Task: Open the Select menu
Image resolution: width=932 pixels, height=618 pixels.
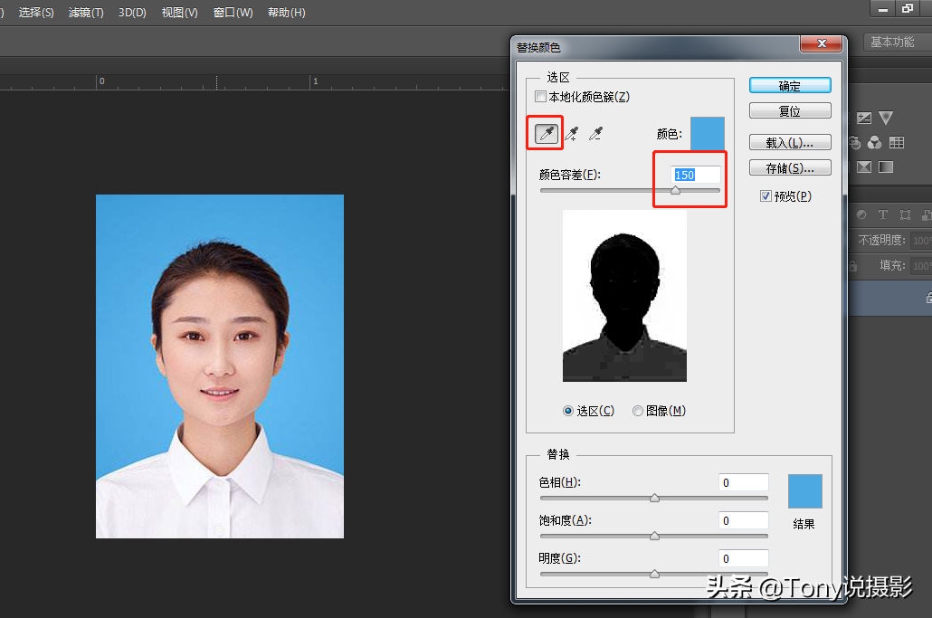Action: click(x=35, y=13)
